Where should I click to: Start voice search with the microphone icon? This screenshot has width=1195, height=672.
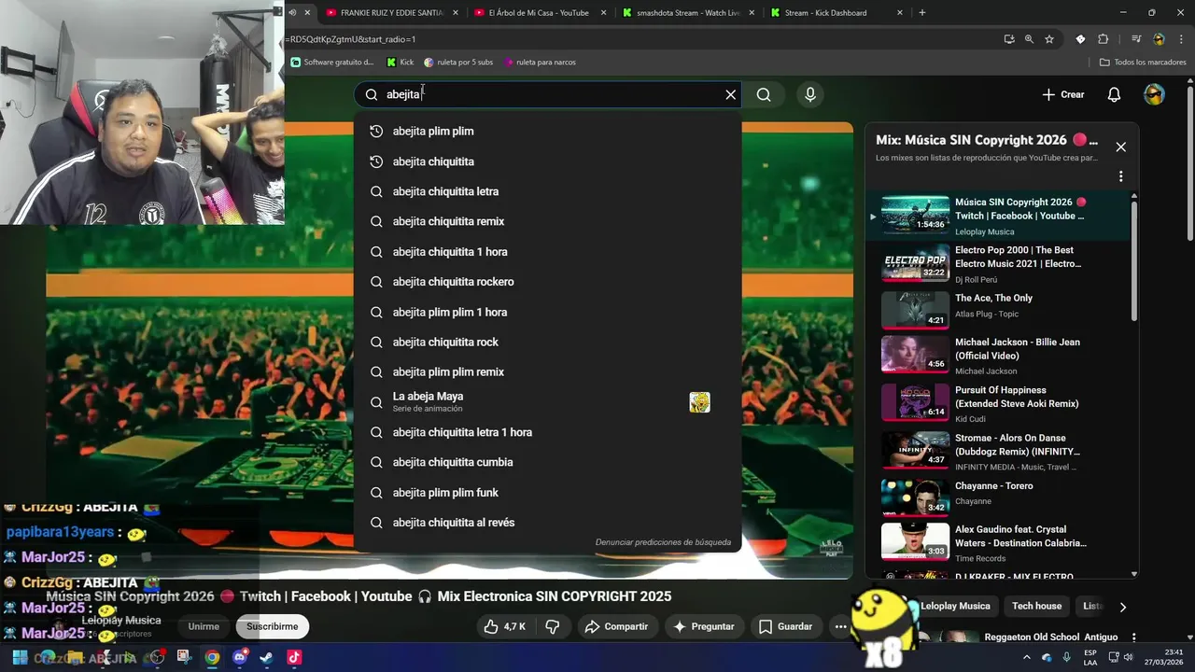tap(810, 94)
